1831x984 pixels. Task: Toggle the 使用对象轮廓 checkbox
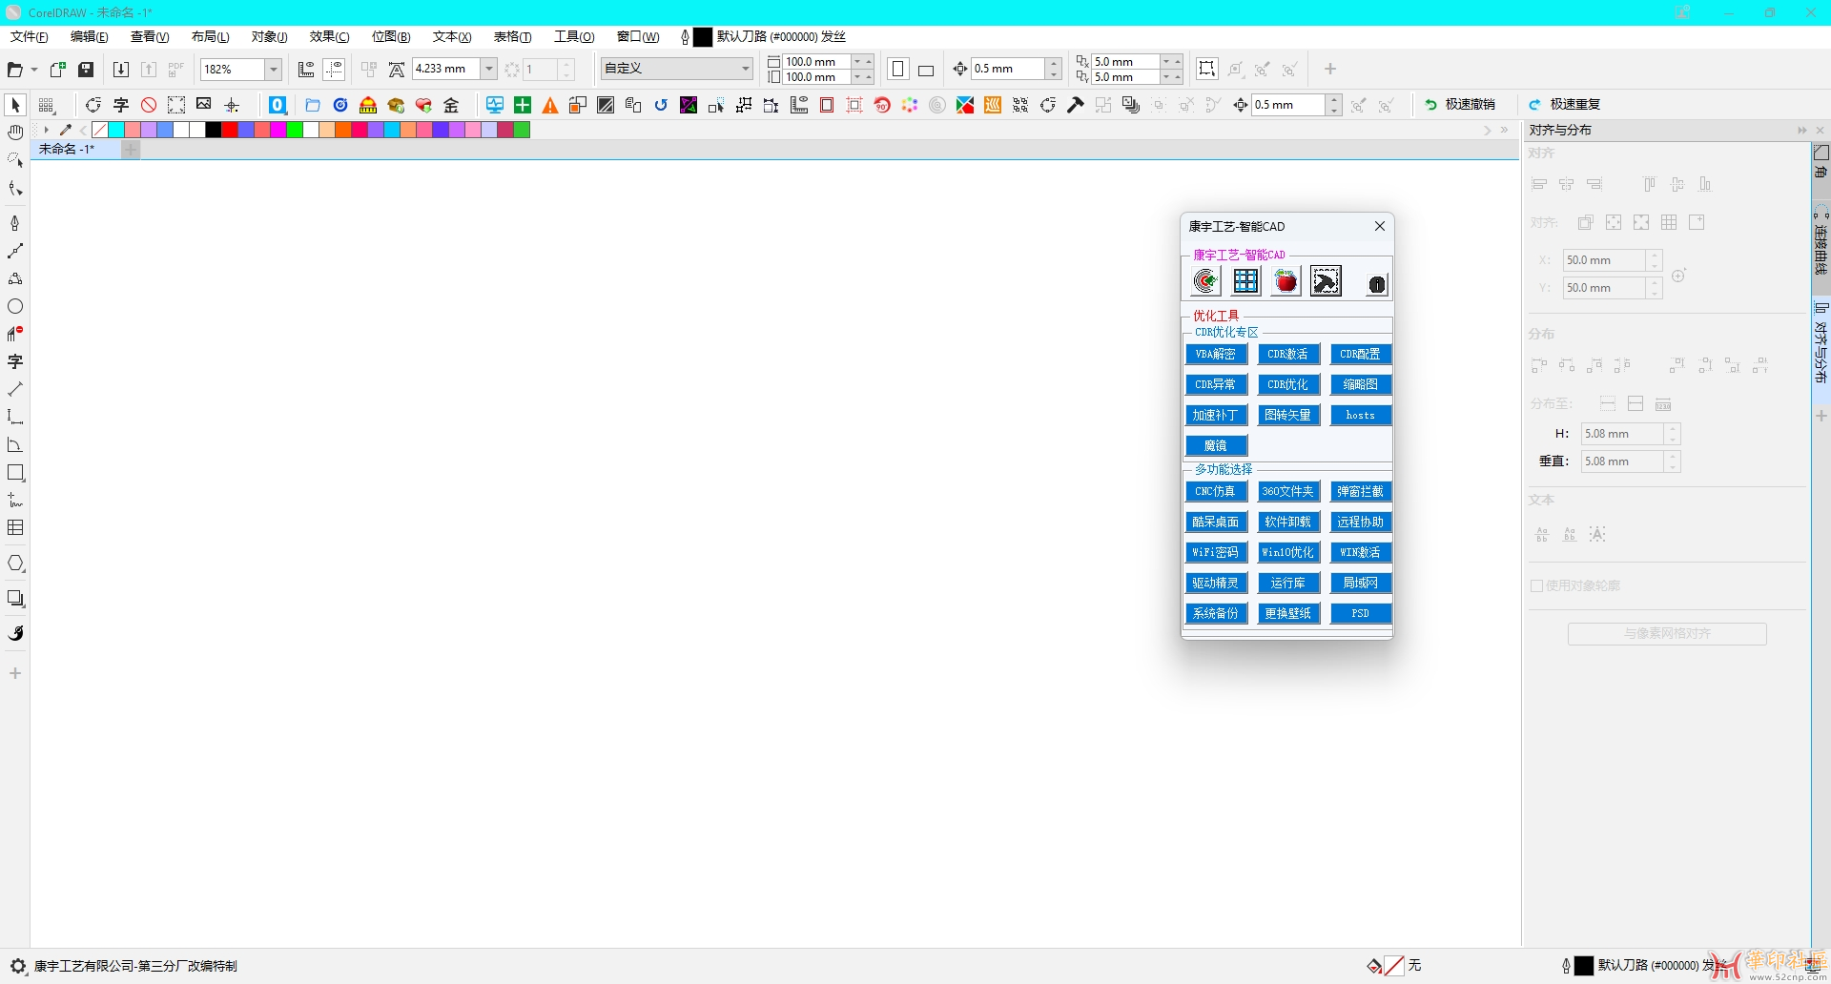click(1536, 585)
